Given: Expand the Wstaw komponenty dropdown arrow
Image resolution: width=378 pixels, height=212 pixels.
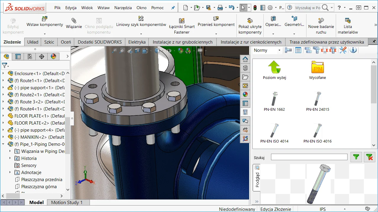Looking at the screenshot, I should point(45,34).
